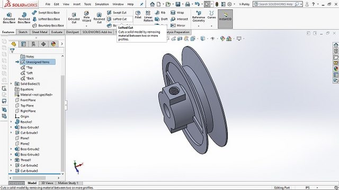Choose the Lofted Cut tool
This screenshot has width=339, height=190.
[119, 19]
